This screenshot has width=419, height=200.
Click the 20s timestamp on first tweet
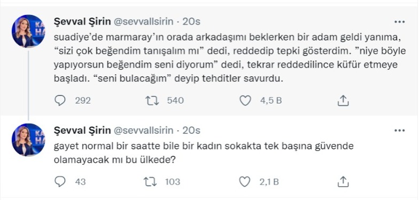191,21
